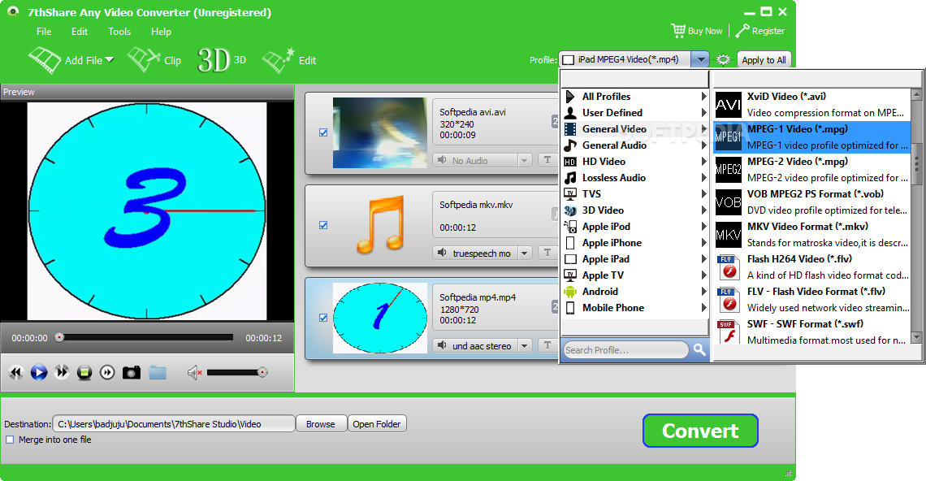Screen dimensions: 926x481
Task: Expand the HD Video category
Action: [x=635, y=162]
